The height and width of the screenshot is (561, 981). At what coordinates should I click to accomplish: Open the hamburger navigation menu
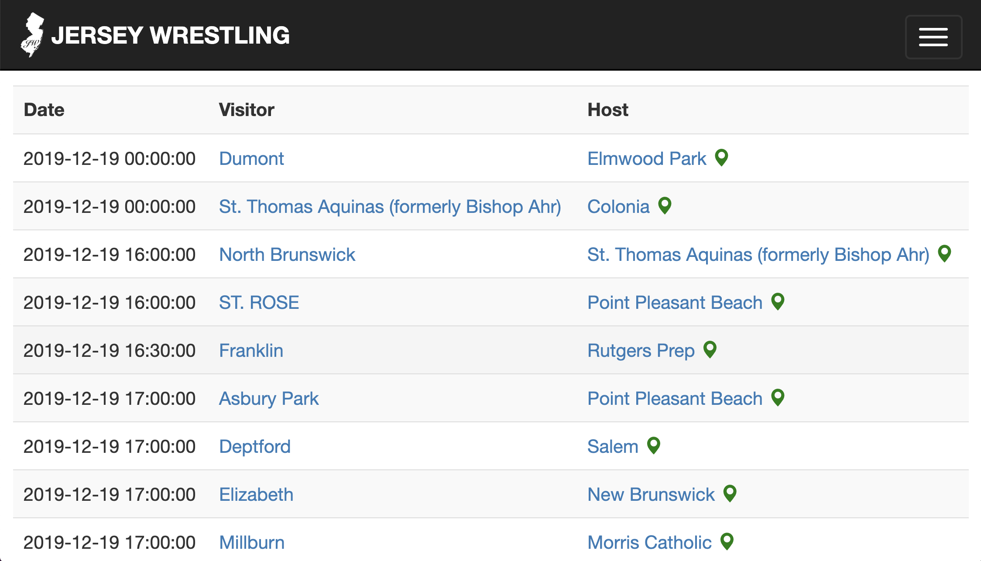[x=933, y=37]
